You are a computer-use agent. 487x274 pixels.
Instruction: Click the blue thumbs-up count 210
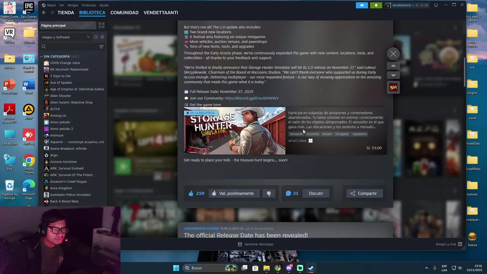196,193
